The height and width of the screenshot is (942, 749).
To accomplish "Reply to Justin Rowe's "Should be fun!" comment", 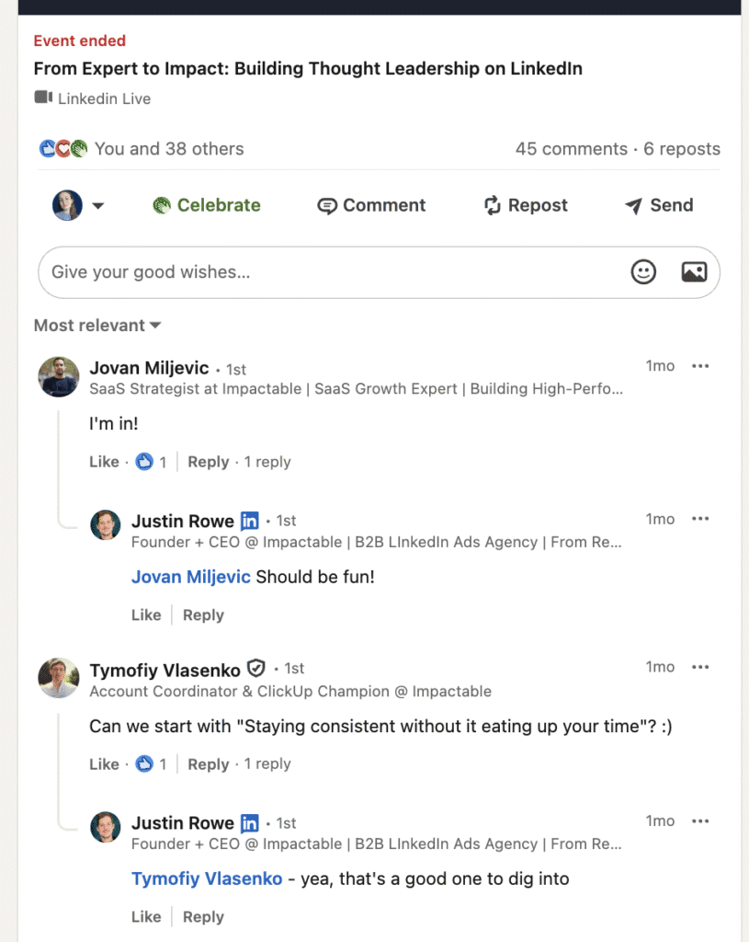I will (203, 615).
